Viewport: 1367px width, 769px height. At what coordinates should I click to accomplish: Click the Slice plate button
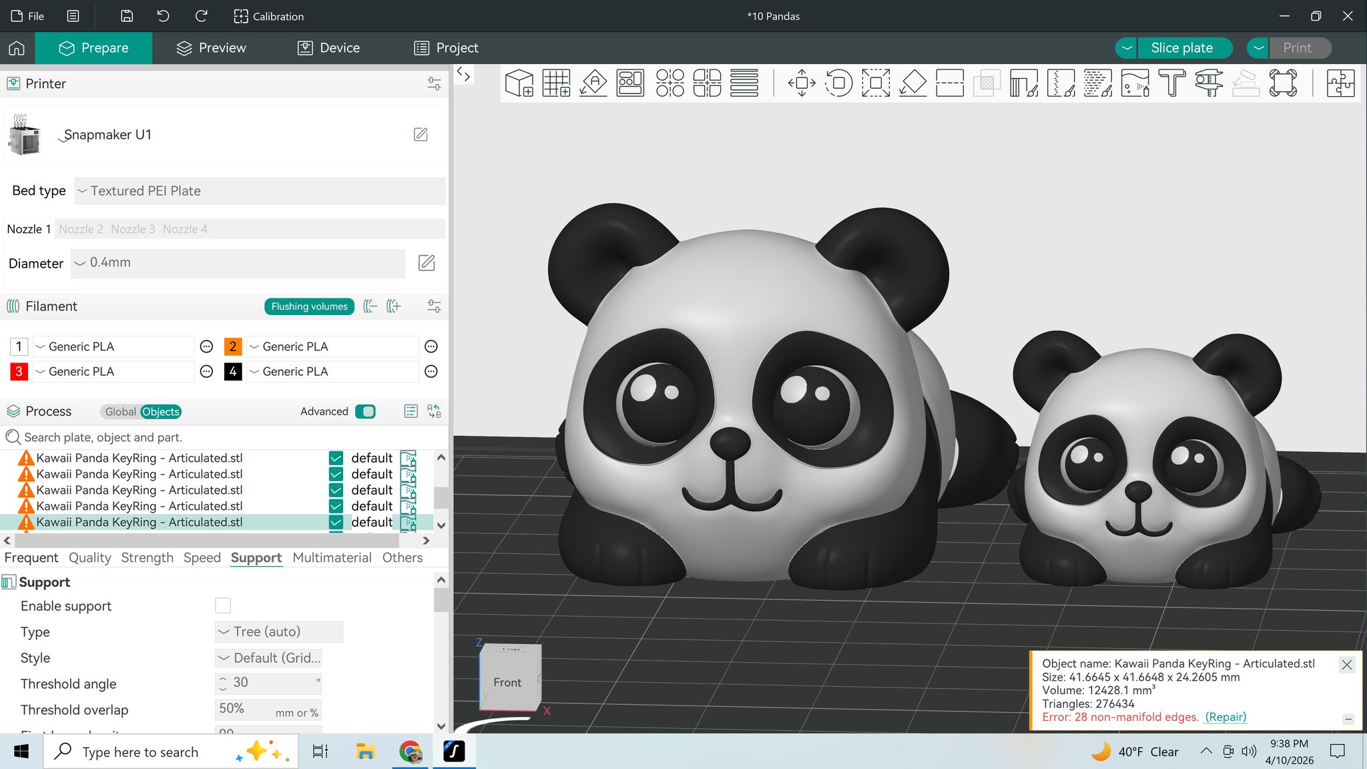pyautogui.click(x=1182, y=48)
